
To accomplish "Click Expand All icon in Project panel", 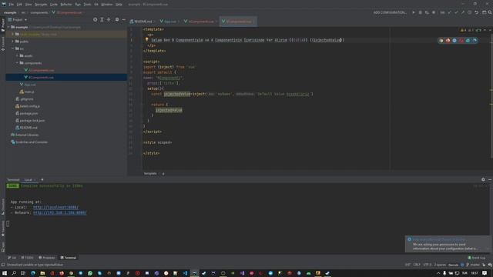I will (102, 19).
